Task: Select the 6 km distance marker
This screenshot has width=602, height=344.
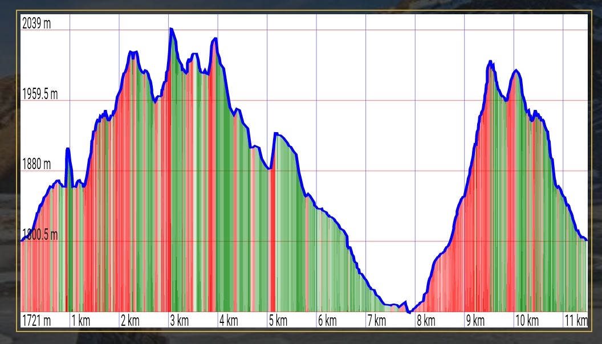Action: tap(327, 320)
